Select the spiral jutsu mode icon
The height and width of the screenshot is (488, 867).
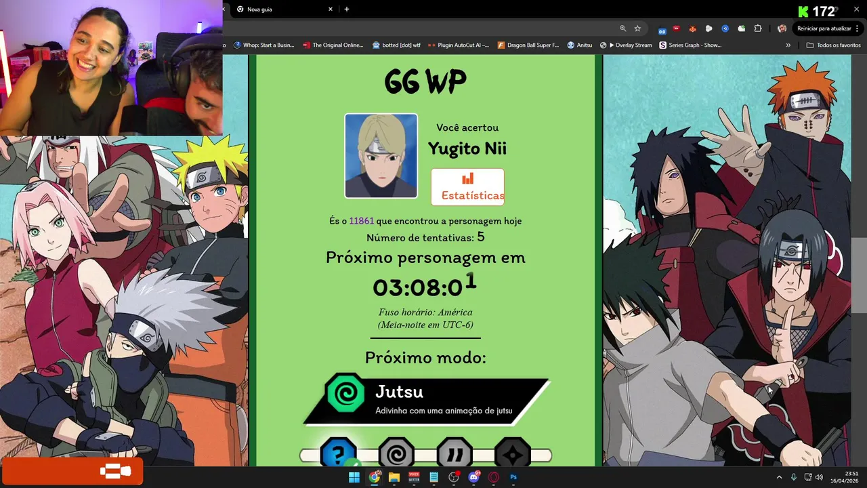tap(396, 454)
